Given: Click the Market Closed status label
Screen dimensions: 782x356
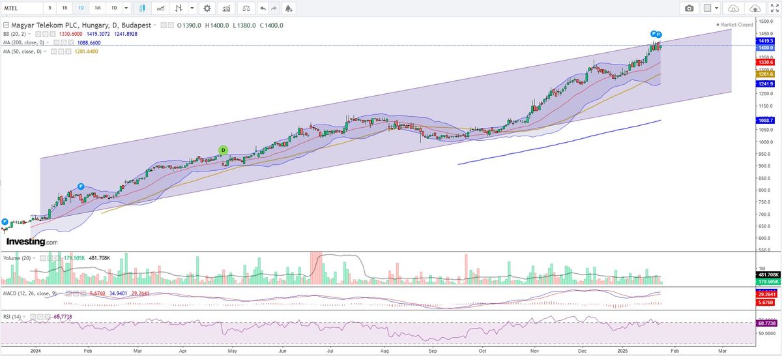Looking at the screenshot, I should point(737,25).
